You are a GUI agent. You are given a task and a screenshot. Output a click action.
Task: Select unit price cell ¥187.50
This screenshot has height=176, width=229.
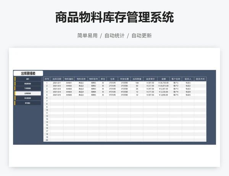pos(150,83)
